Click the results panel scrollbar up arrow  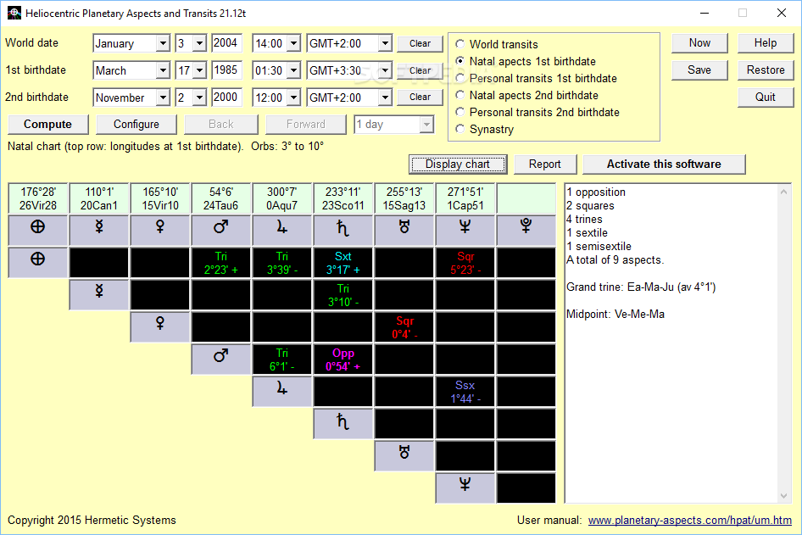coord(783,192)
